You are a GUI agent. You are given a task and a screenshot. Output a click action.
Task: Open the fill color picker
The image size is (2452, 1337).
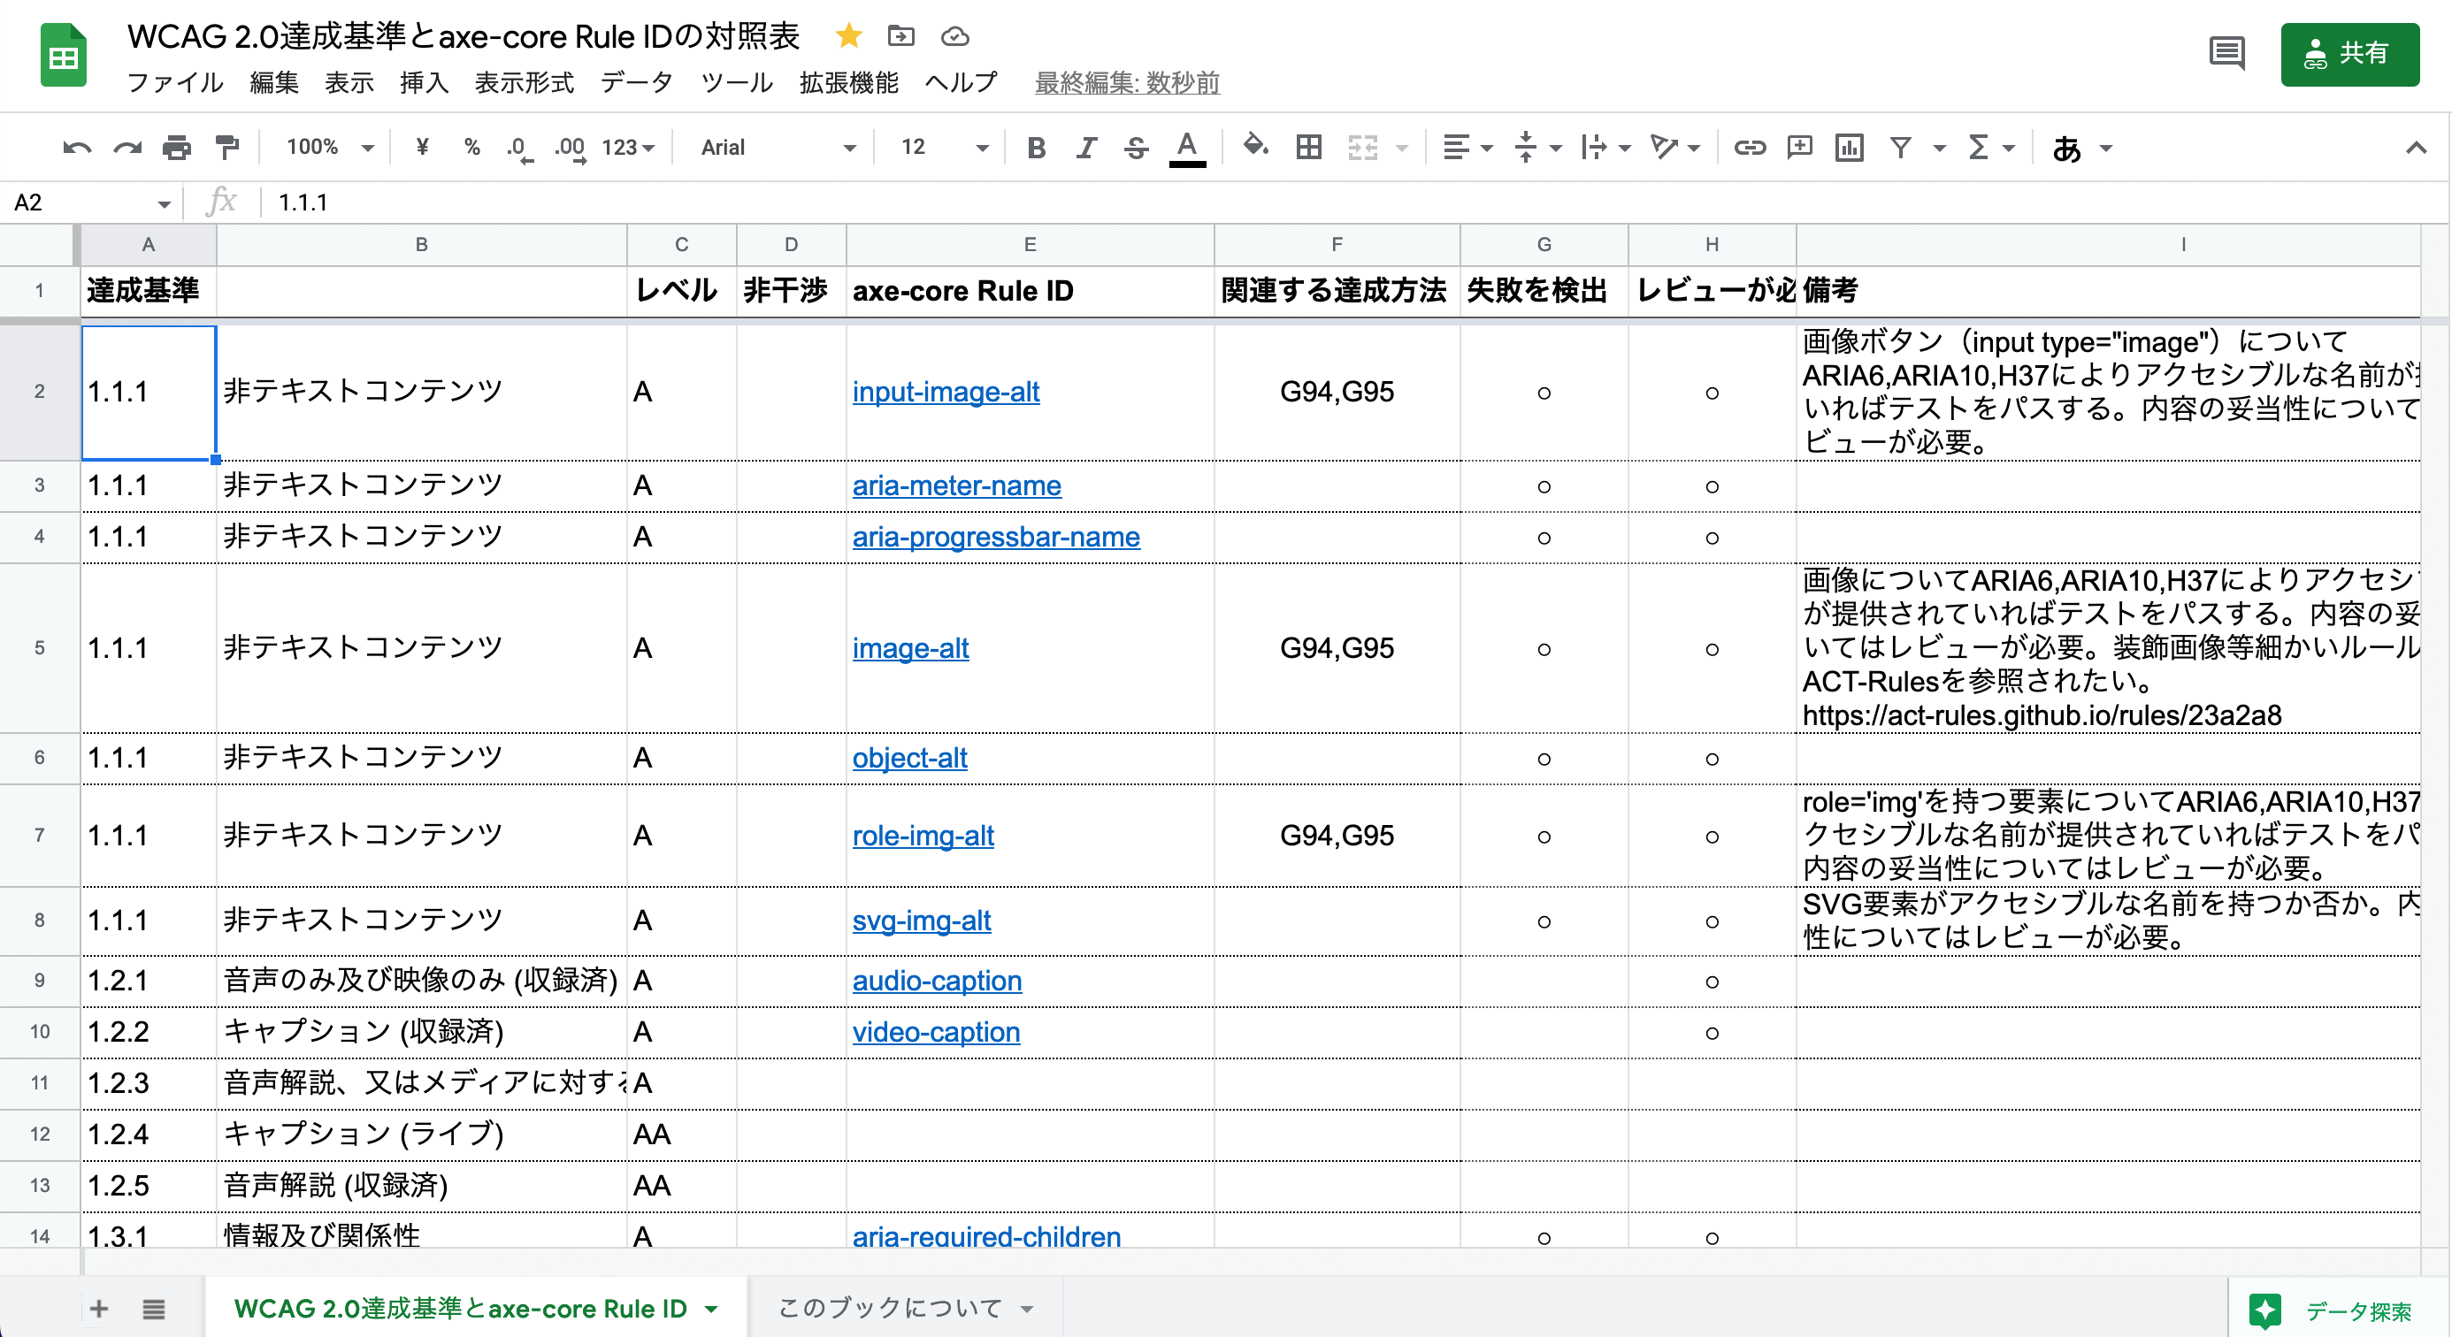point(1255,147)
